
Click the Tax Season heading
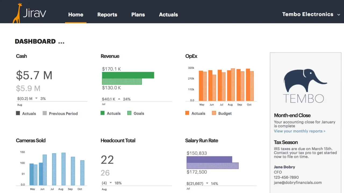coord(286,142)
